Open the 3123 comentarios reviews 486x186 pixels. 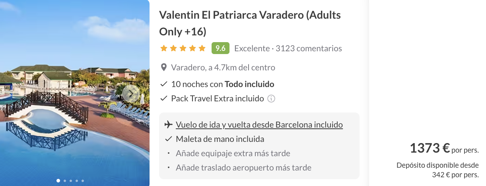[309, 48]
